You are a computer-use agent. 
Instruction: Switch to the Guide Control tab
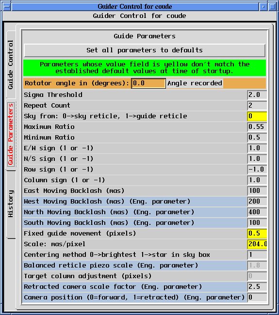click(11, 64)
